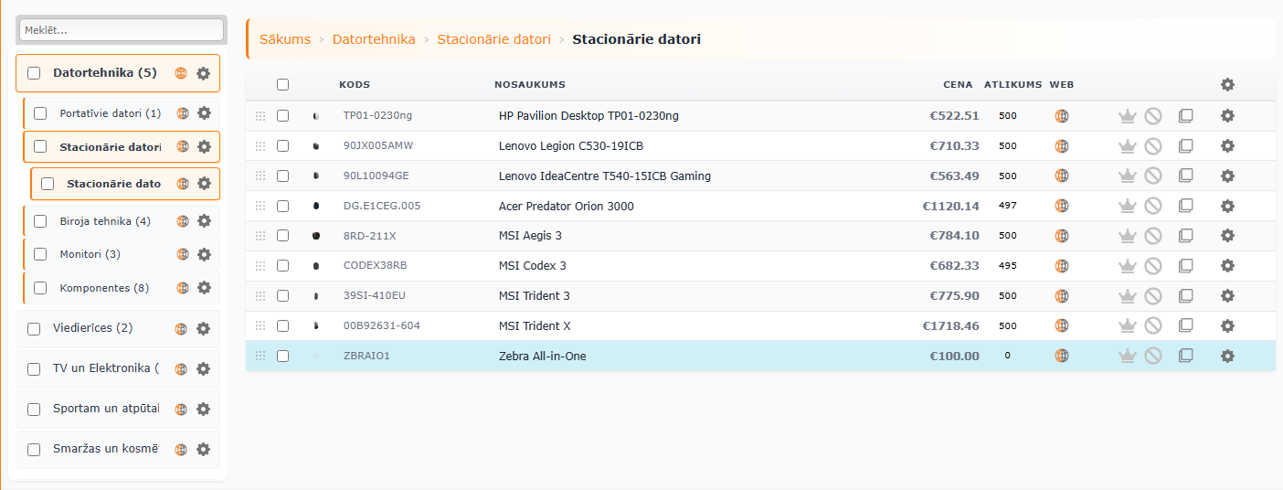Screen dimensions: 1283x490
Task: Click web globe icon for MSI Codex 3
Action: pyautogui.click(x=1061, y=266)
